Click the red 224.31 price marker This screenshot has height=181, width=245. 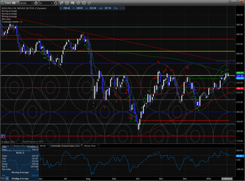pyautogui.click(x=240, y=88)
